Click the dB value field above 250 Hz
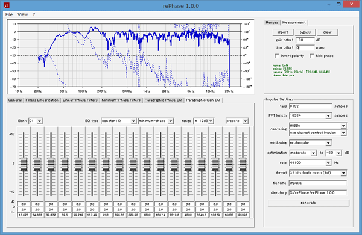Image resolution: width=362 pixels, height=235 pixels. [106, 204]
